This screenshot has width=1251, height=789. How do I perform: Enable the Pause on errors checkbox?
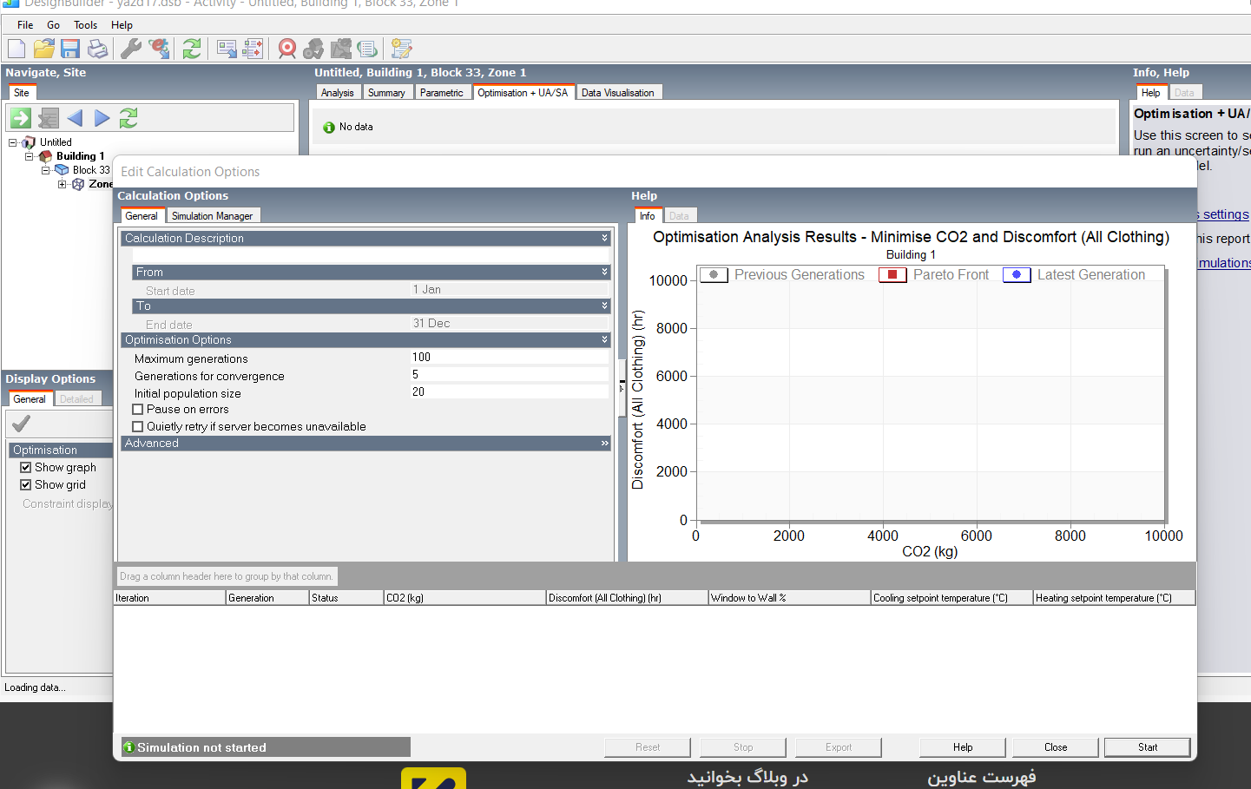tap(137, 410)
